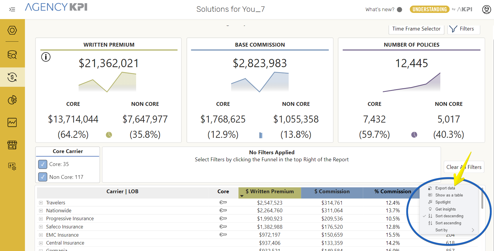Click the hexagon icon in the sidebar
Screen dimensions: 494x251
coord(12,30)
